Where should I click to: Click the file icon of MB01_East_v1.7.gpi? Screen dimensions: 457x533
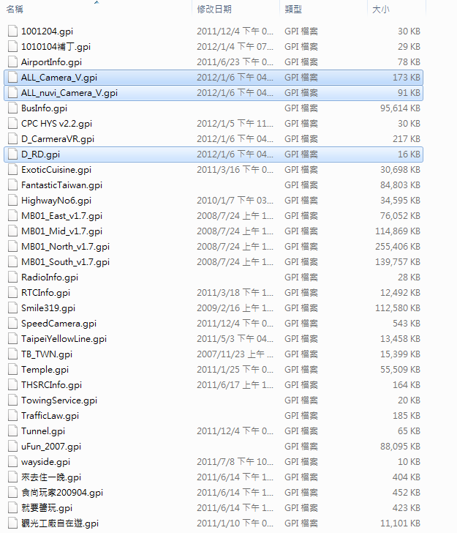click(13, 215)
